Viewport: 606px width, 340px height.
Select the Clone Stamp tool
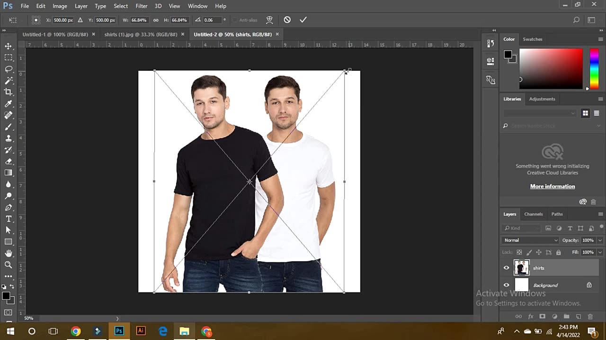point(9,138)
